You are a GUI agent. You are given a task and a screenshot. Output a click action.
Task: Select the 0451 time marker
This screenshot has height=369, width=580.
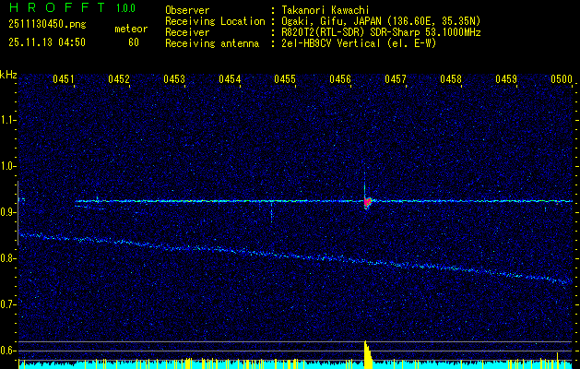coord(64,80)
